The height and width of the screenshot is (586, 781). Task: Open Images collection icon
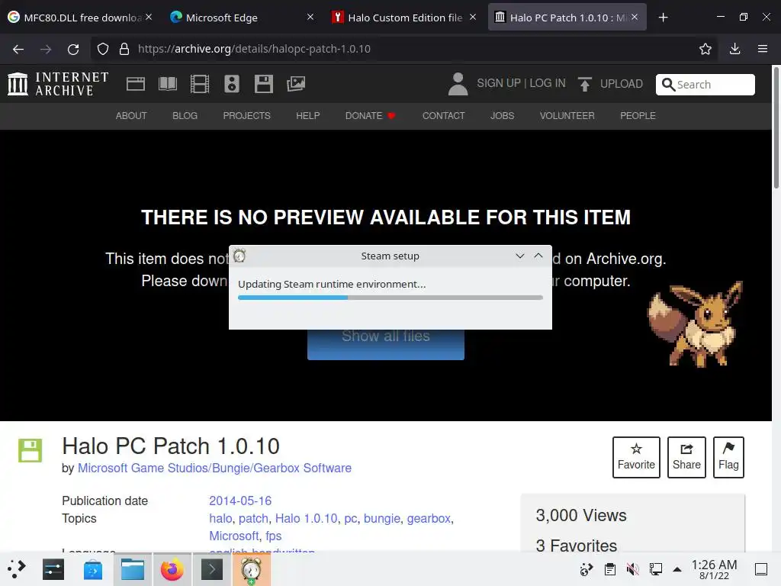pyautogui.click(x=296, y=84)
